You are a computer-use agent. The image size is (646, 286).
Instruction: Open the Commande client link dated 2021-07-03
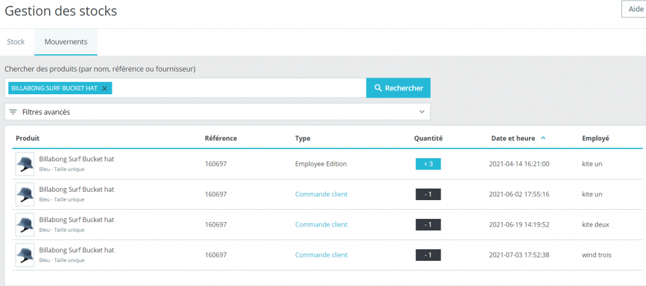coord(321,255)
